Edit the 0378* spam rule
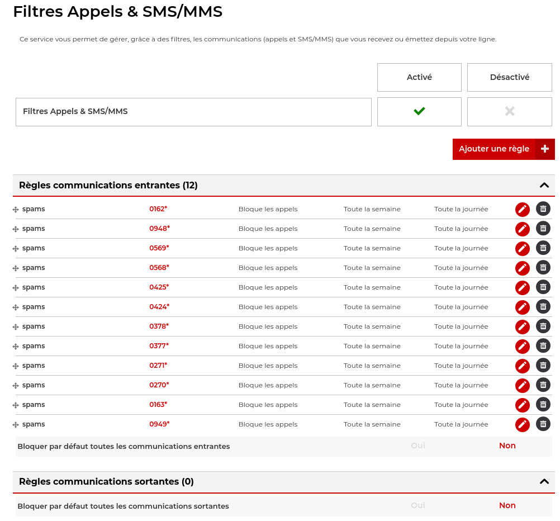The height and width of the screenshot is (521, 560). 522,327
